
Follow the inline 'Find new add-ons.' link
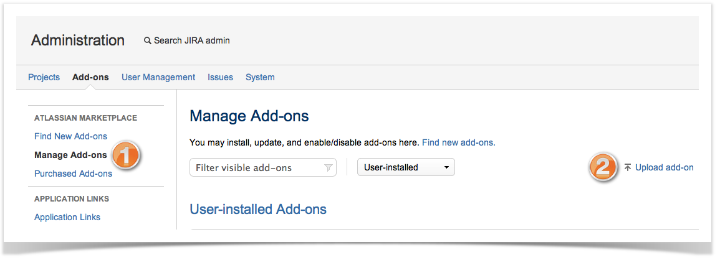tap(458, 142)
